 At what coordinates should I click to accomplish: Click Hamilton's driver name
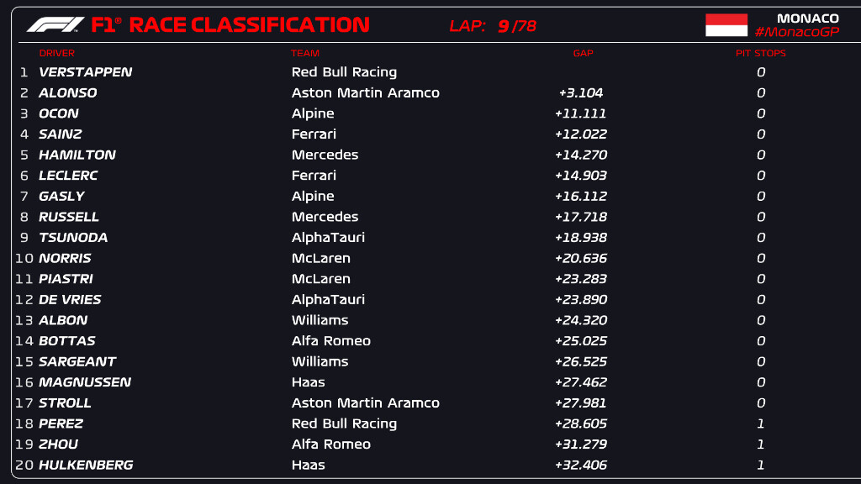pos(77,155)
